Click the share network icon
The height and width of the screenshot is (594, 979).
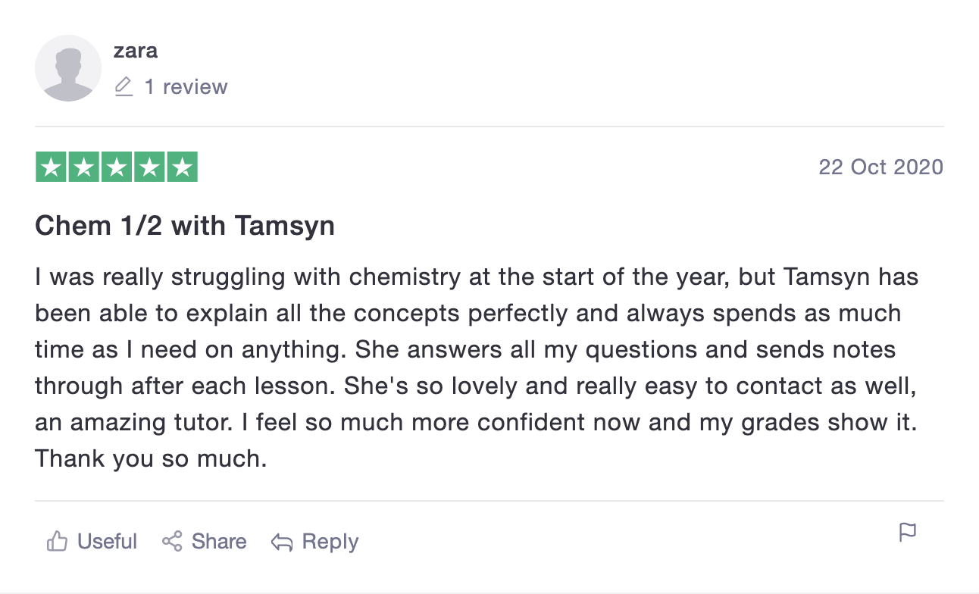173,542
